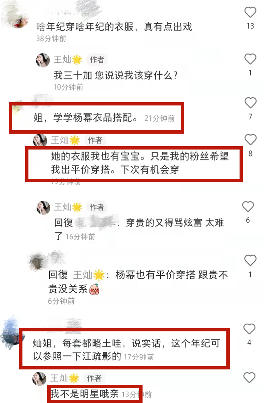Like 王灿's reply '我不是明星哦亲'
Viewport: 265px width, 403px height.
tap(249, 378)
